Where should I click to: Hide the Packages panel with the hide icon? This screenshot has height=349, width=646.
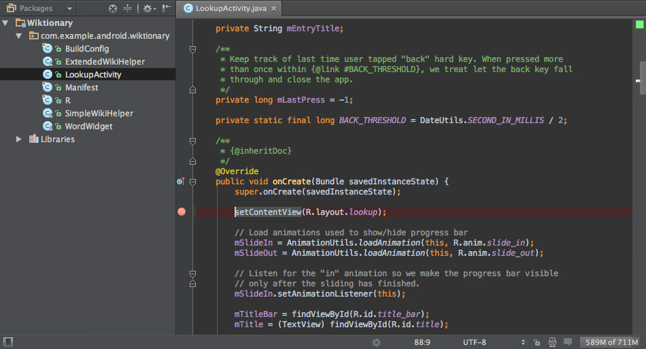(166, 8)
